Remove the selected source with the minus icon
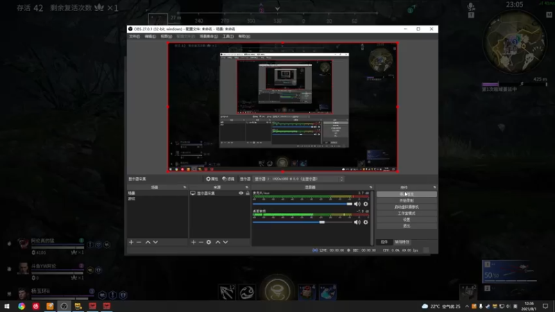 click(x=201, y=242)
